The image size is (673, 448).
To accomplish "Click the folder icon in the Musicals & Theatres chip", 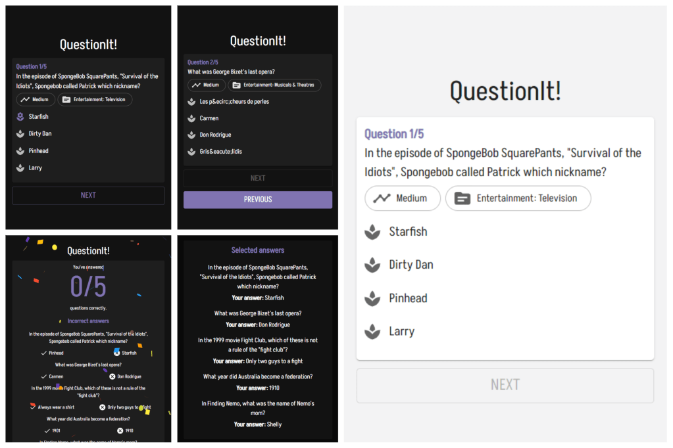I will [236, 85].
